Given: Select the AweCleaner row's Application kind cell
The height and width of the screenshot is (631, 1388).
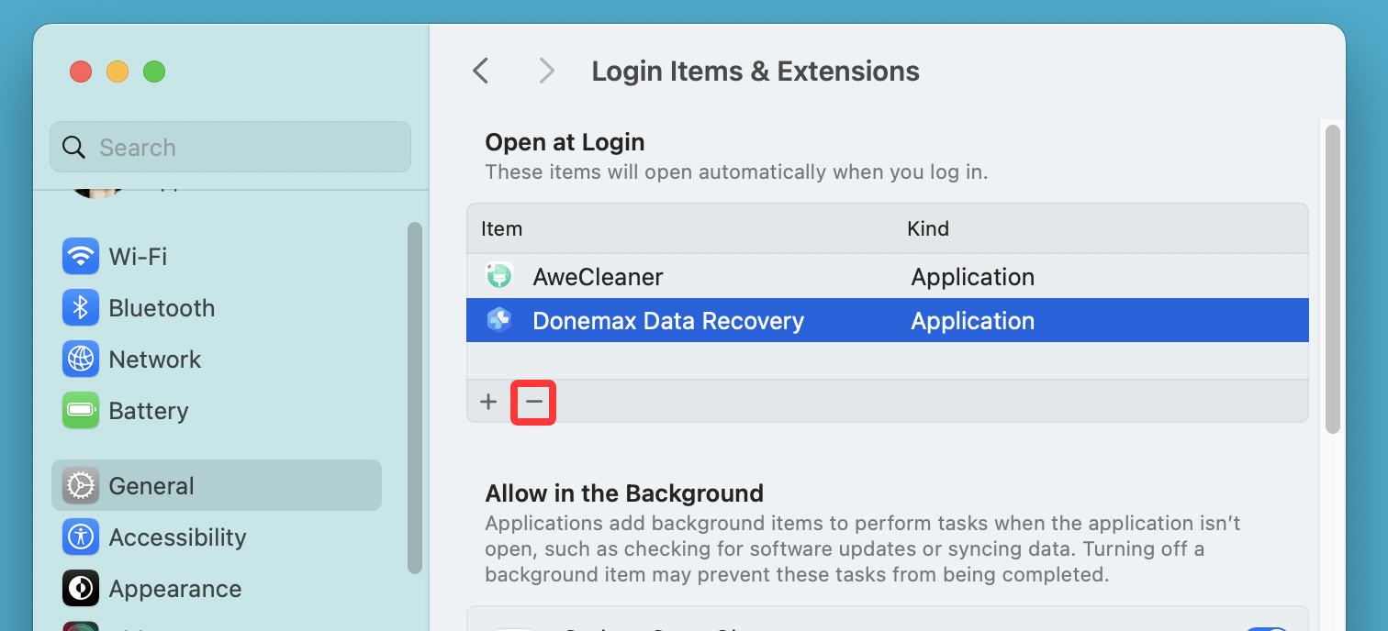Looking at the screenshot, I should [x=972, y=277].
